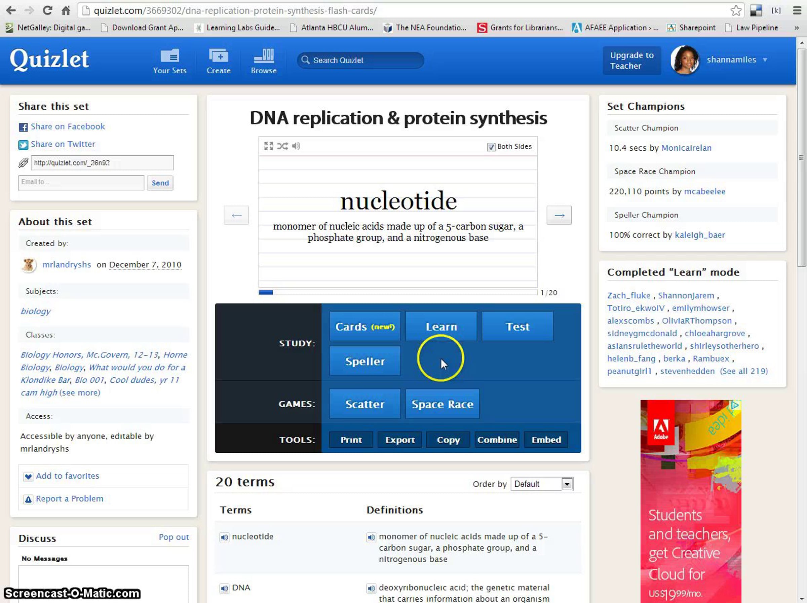Click the Report a Problem warning icon

28,499
